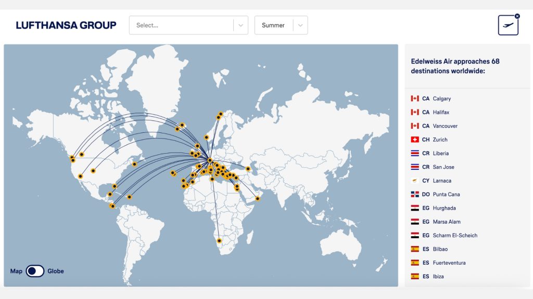
Task: Select Zurich in the destination list
Action: click(440, 140)
